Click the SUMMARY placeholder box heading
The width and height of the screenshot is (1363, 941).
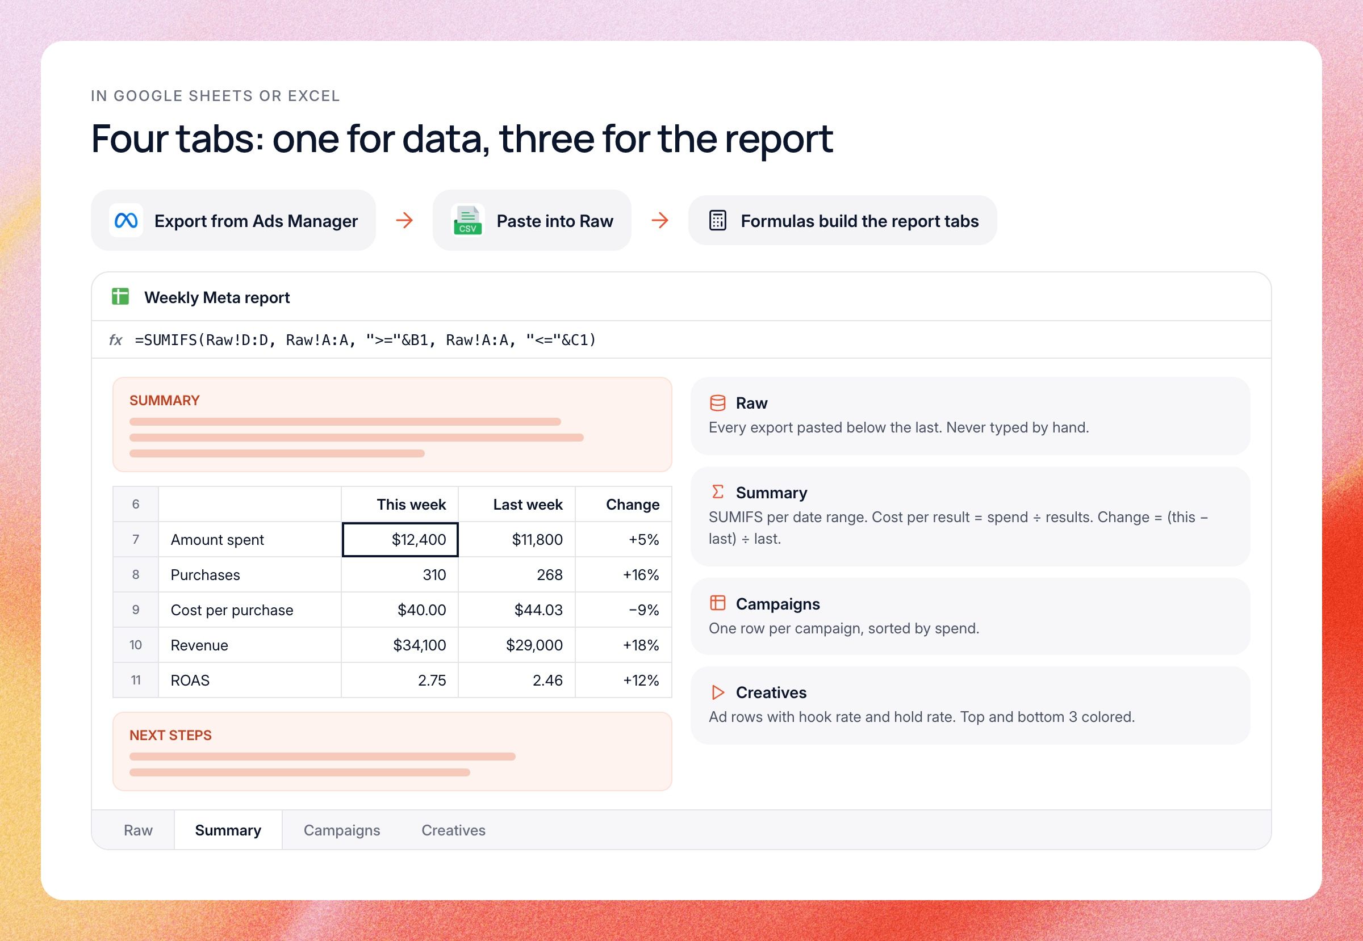(165, 400)
